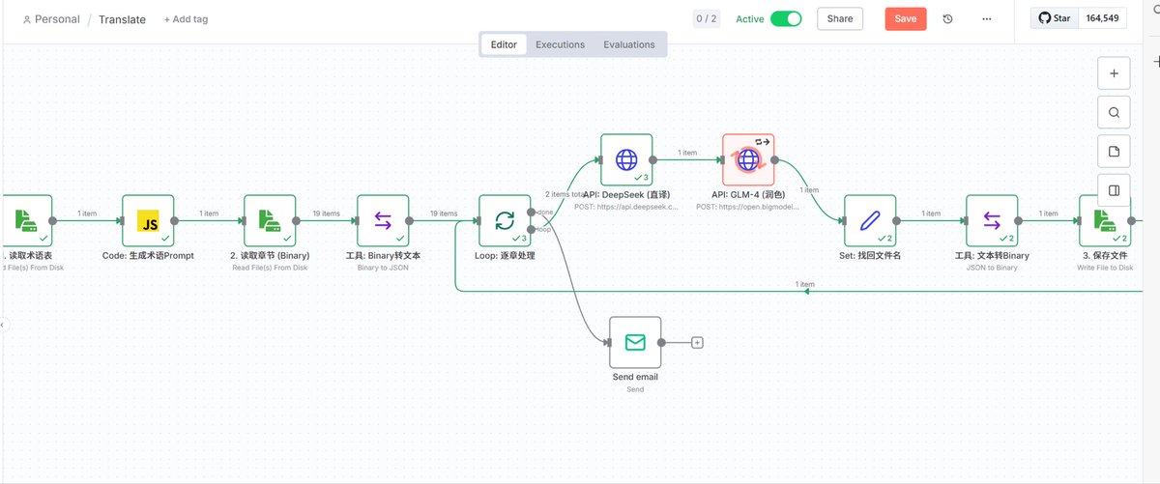Open workflow version history
The width and height of the screenshot is (1160, 484).
[947, 18]
